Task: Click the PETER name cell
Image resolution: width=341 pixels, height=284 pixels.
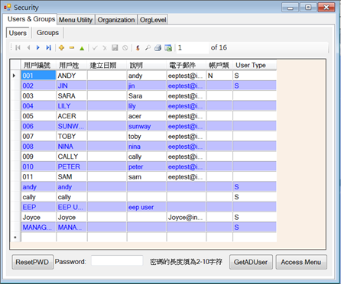Action: tap(72, 166)
